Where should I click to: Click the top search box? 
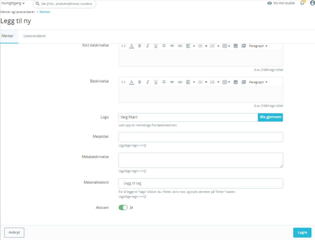pyautogui.click(x=64, y=4)
